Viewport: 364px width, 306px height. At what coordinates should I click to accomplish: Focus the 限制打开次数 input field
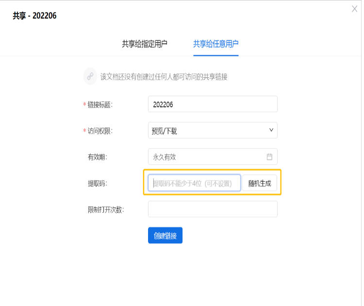[213, 209]
